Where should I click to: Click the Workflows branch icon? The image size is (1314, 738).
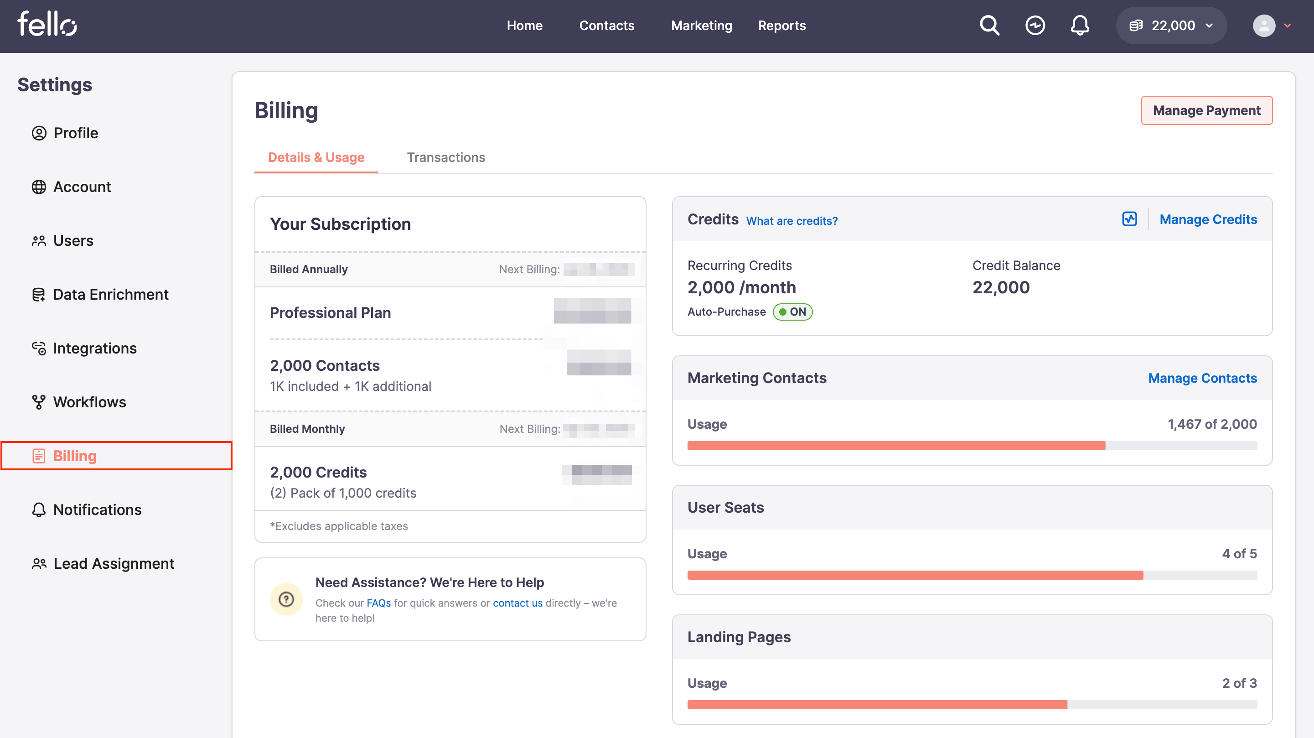pyautogui.click(x=39, y=402)
